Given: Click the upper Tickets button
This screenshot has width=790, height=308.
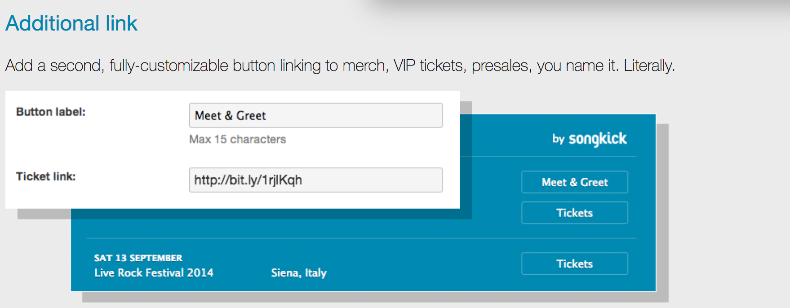Looking at the screenshot, I should [x=574, y=212].
